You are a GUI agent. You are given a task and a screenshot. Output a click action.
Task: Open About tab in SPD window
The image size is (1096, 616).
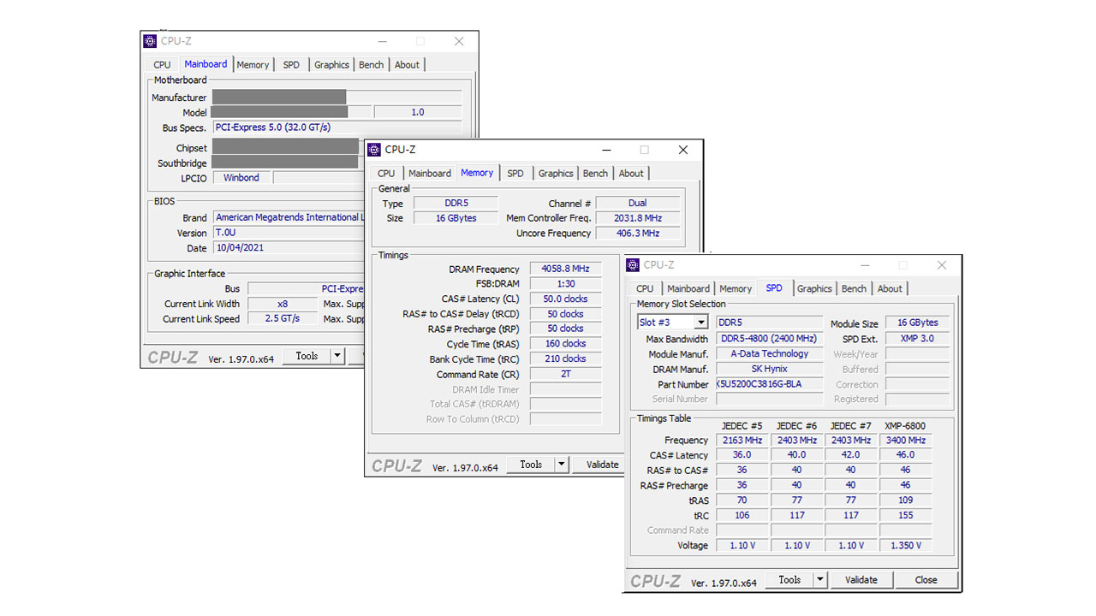tap(890, 289)
